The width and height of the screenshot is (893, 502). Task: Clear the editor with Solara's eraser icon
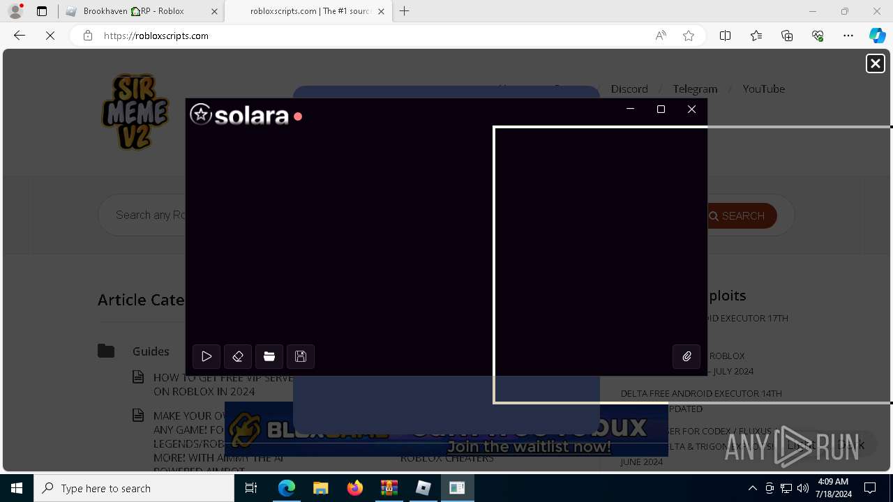point(238,356)
